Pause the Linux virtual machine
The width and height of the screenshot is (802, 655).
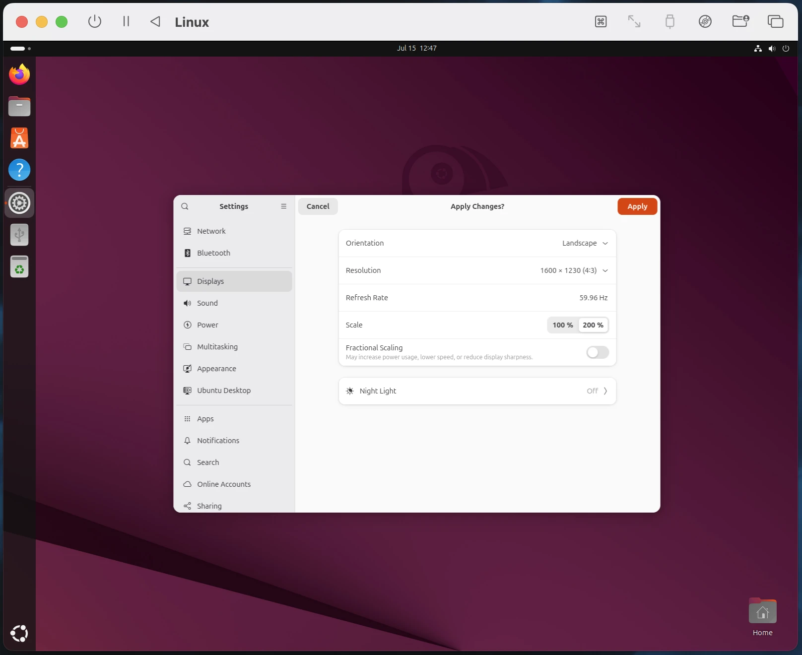(126, 21)
